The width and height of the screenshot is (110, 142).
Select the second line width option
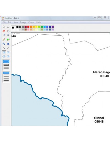[6, 75]
